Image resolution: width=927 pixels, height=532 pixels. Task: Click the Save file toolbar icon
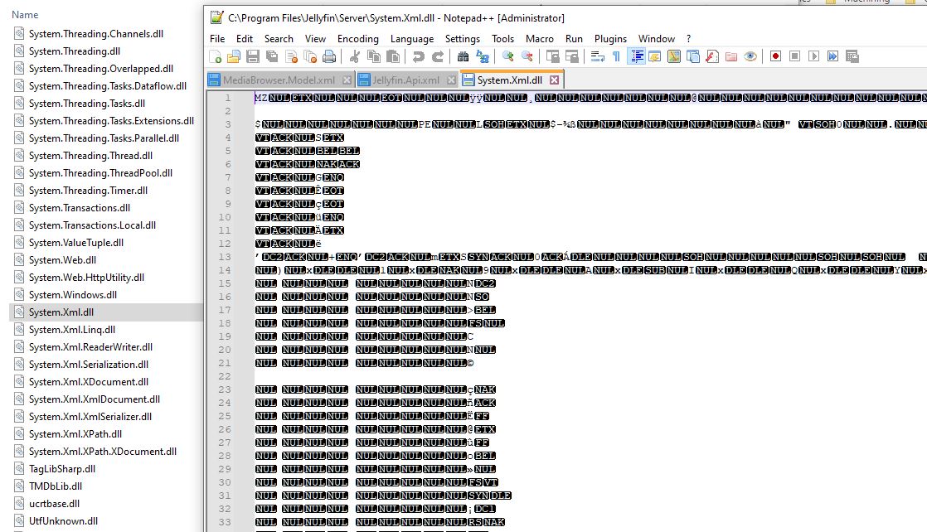[x=252, y=56]
